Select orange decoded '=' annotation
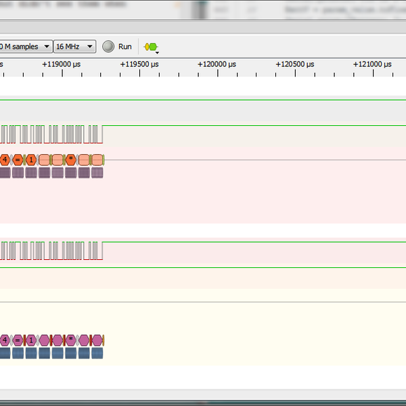Image resolution: width=406 pixels, height=406 pixels. click(x=18, y=160)
